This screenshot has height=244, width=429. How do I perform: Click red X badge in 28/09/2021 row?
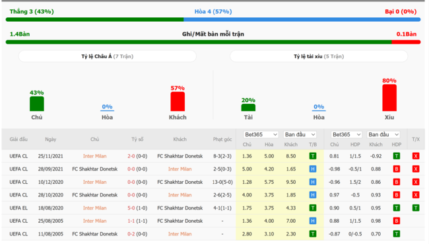416,169
